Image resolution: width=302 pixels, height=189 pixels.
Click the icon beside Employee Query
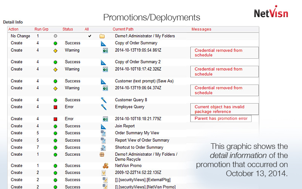104,107
